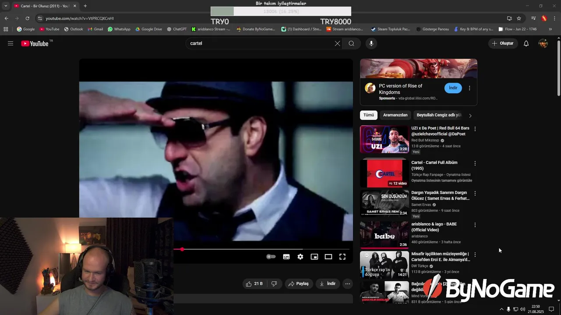Image resolution: width=561 pixels, height=315 pixels.
Task: Open the tab search dropdown arrow
Action: (6, 6)
